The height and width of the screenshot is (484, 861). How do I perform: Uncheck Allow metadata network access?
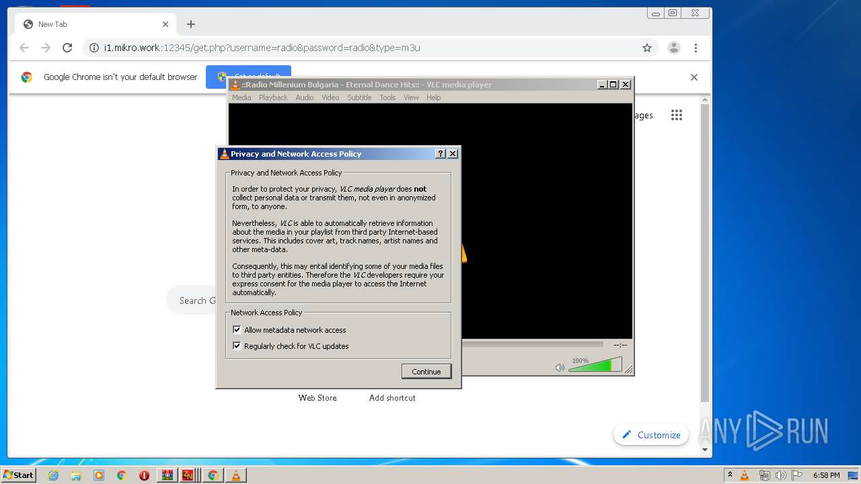(x=237, y=330)
